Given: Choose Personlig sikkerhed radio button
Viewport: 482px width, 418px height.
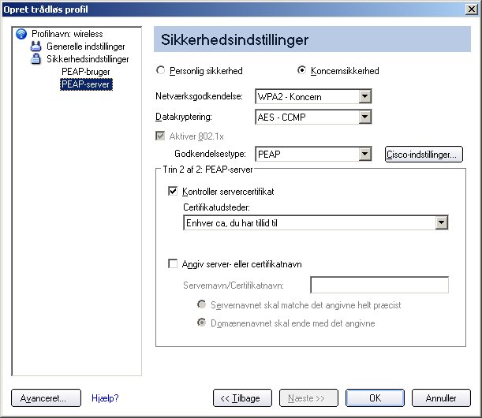Looking at the screenshot, I should 160,70.
